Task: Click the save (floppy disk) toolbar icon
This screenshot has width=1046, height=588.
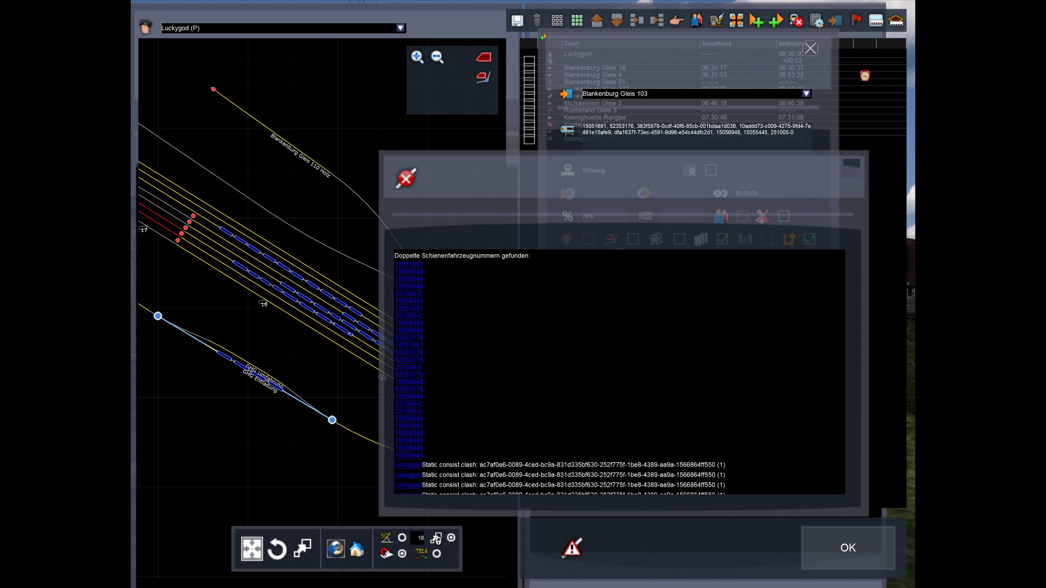Action: (x=517, y=21)
